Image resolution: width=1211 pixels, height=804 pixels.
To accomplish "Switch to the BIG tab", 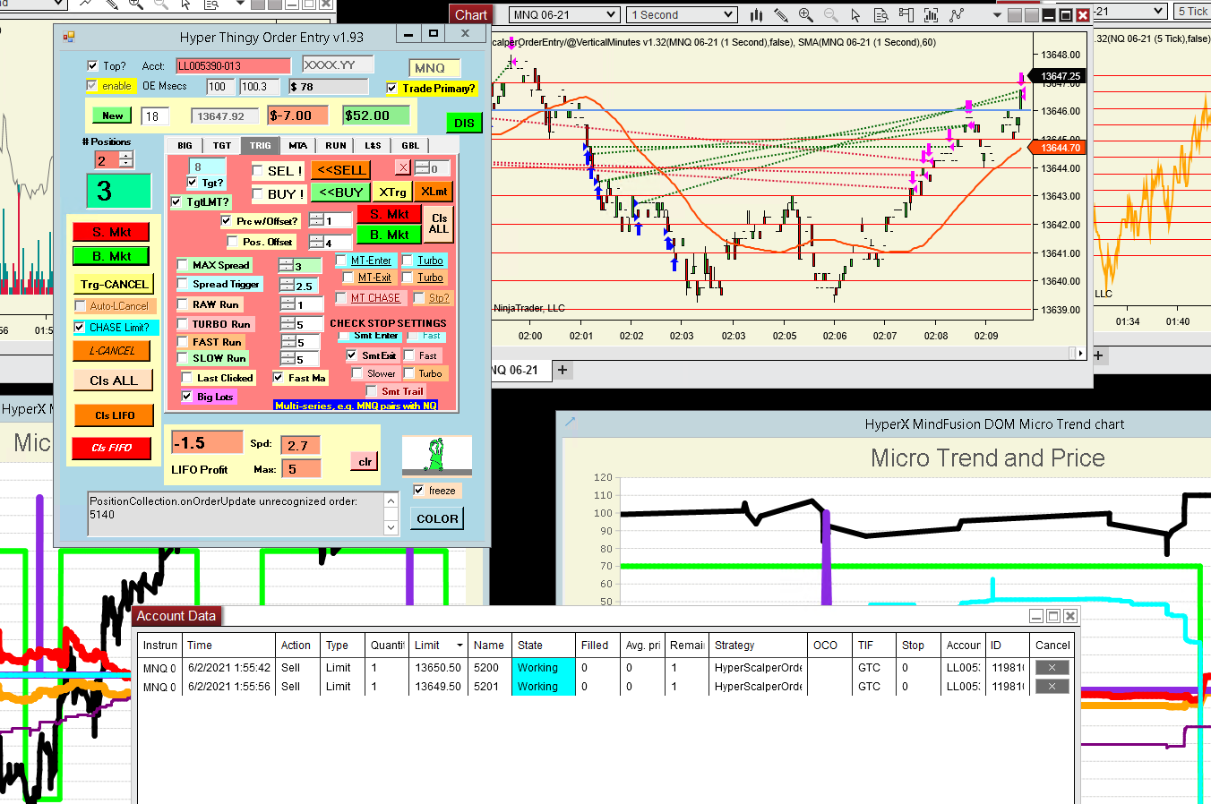I will click(185, 146).
